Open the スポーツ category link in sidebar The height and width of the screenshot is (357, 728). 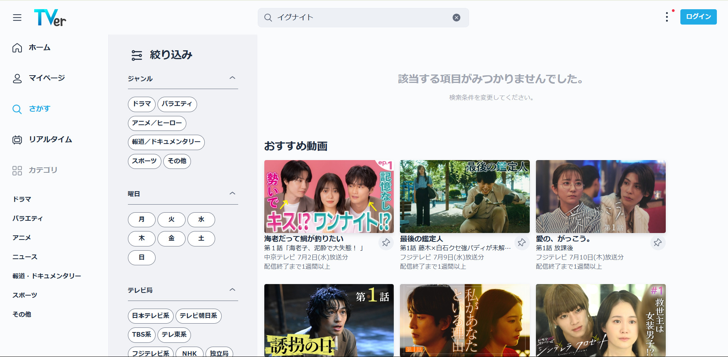[x=25, y=295]
